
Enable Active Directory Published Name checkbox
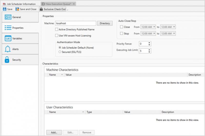coord(57,29)
